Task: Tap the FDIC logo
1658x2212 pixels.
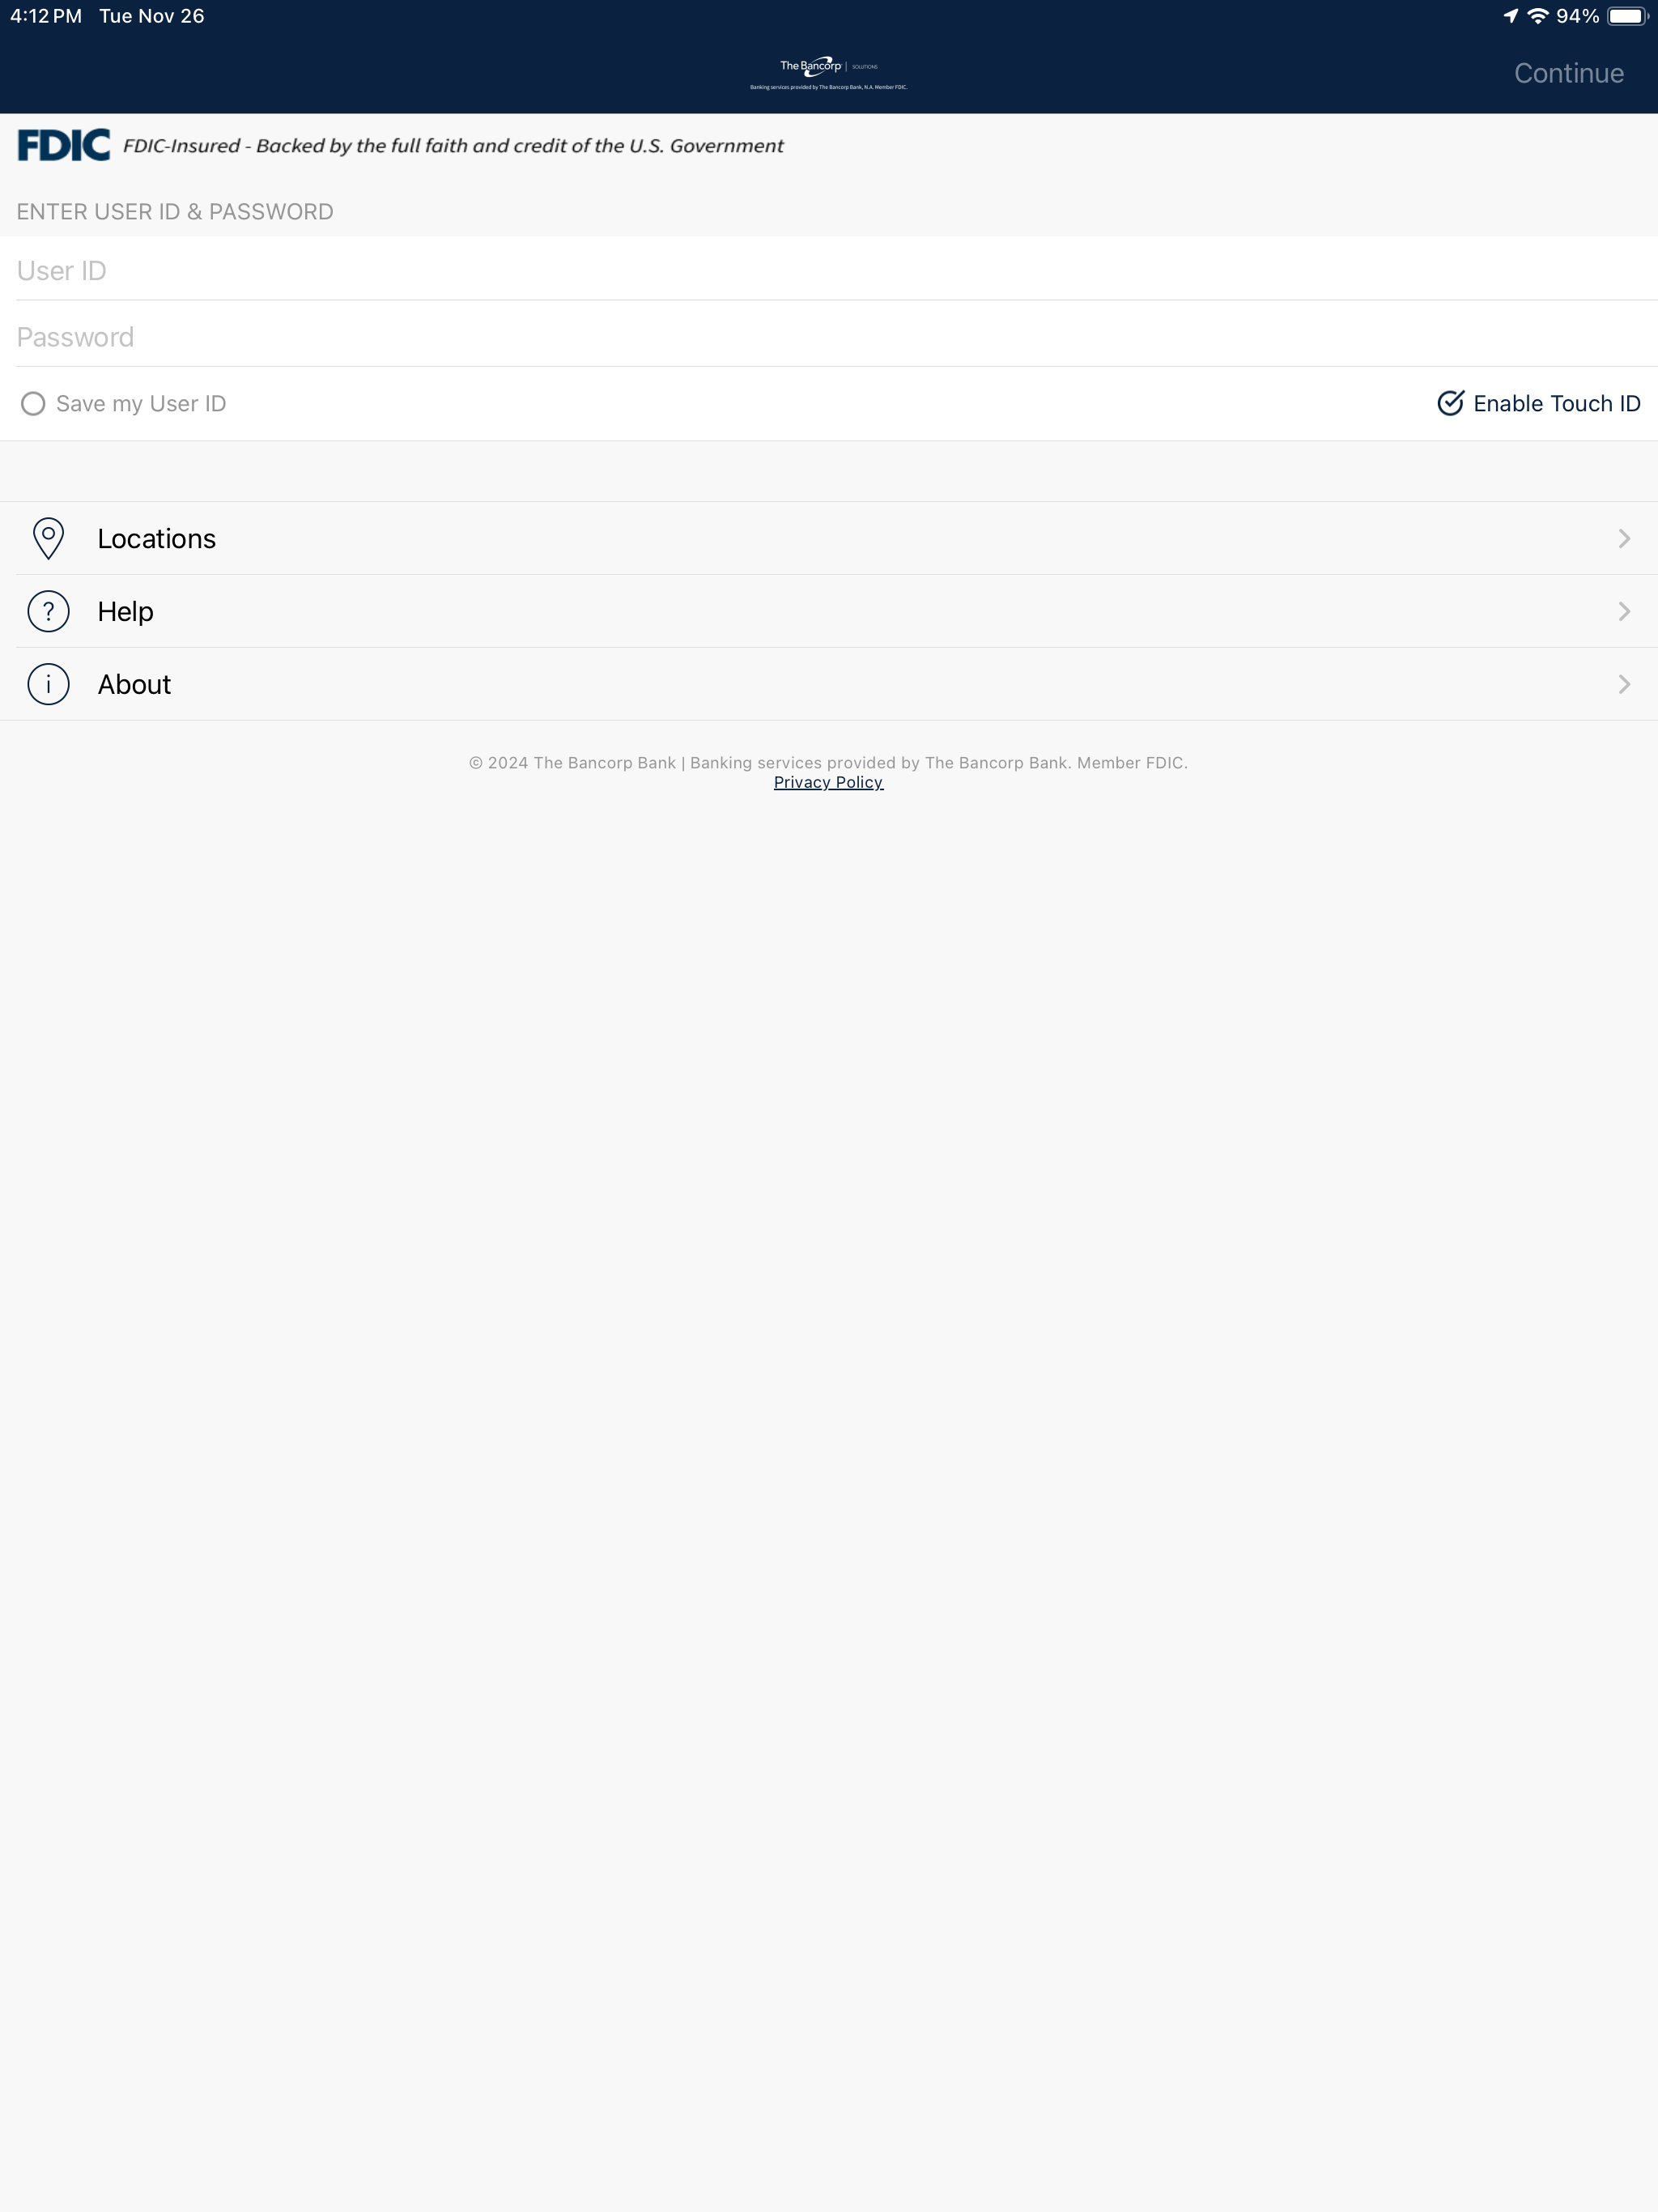Action: point(64,145)
